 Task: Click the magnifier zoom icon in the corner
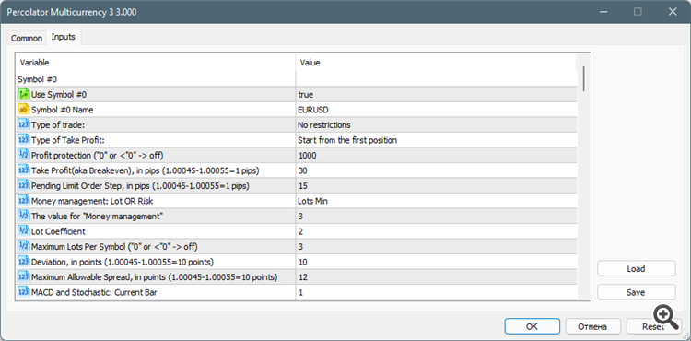coord(665,317)
